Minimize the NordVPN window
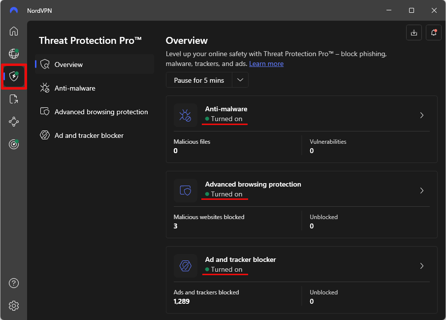Screen dimensions: 446x320 (389, 10)
